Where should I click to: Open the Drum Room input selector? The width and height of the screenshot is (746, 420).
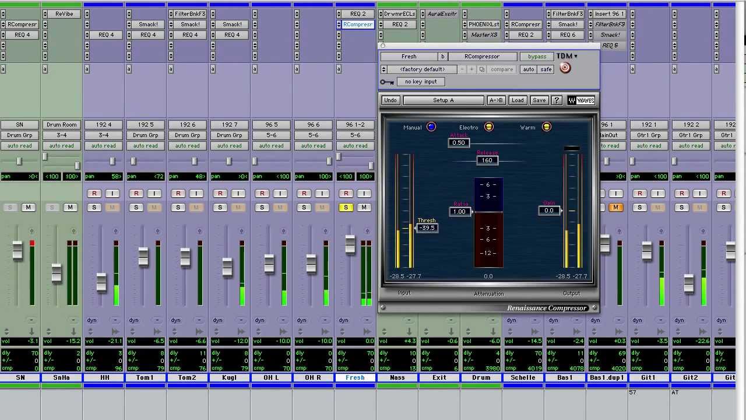[x=61, y=125]
